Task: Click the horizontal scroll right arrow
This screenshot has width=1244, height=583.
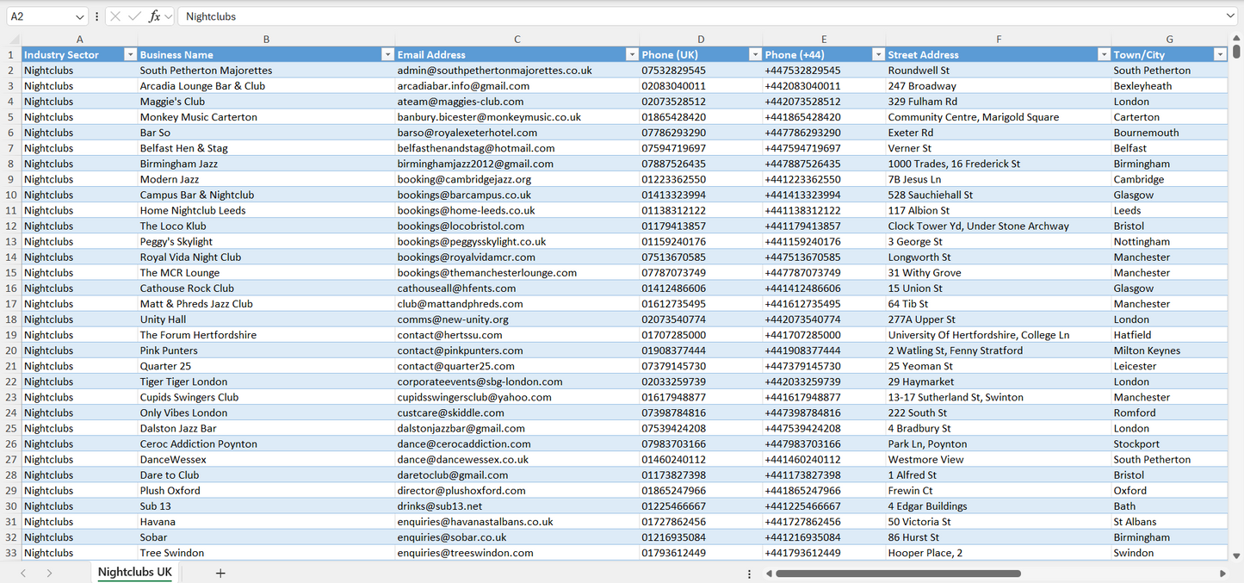Action: 1222,573
